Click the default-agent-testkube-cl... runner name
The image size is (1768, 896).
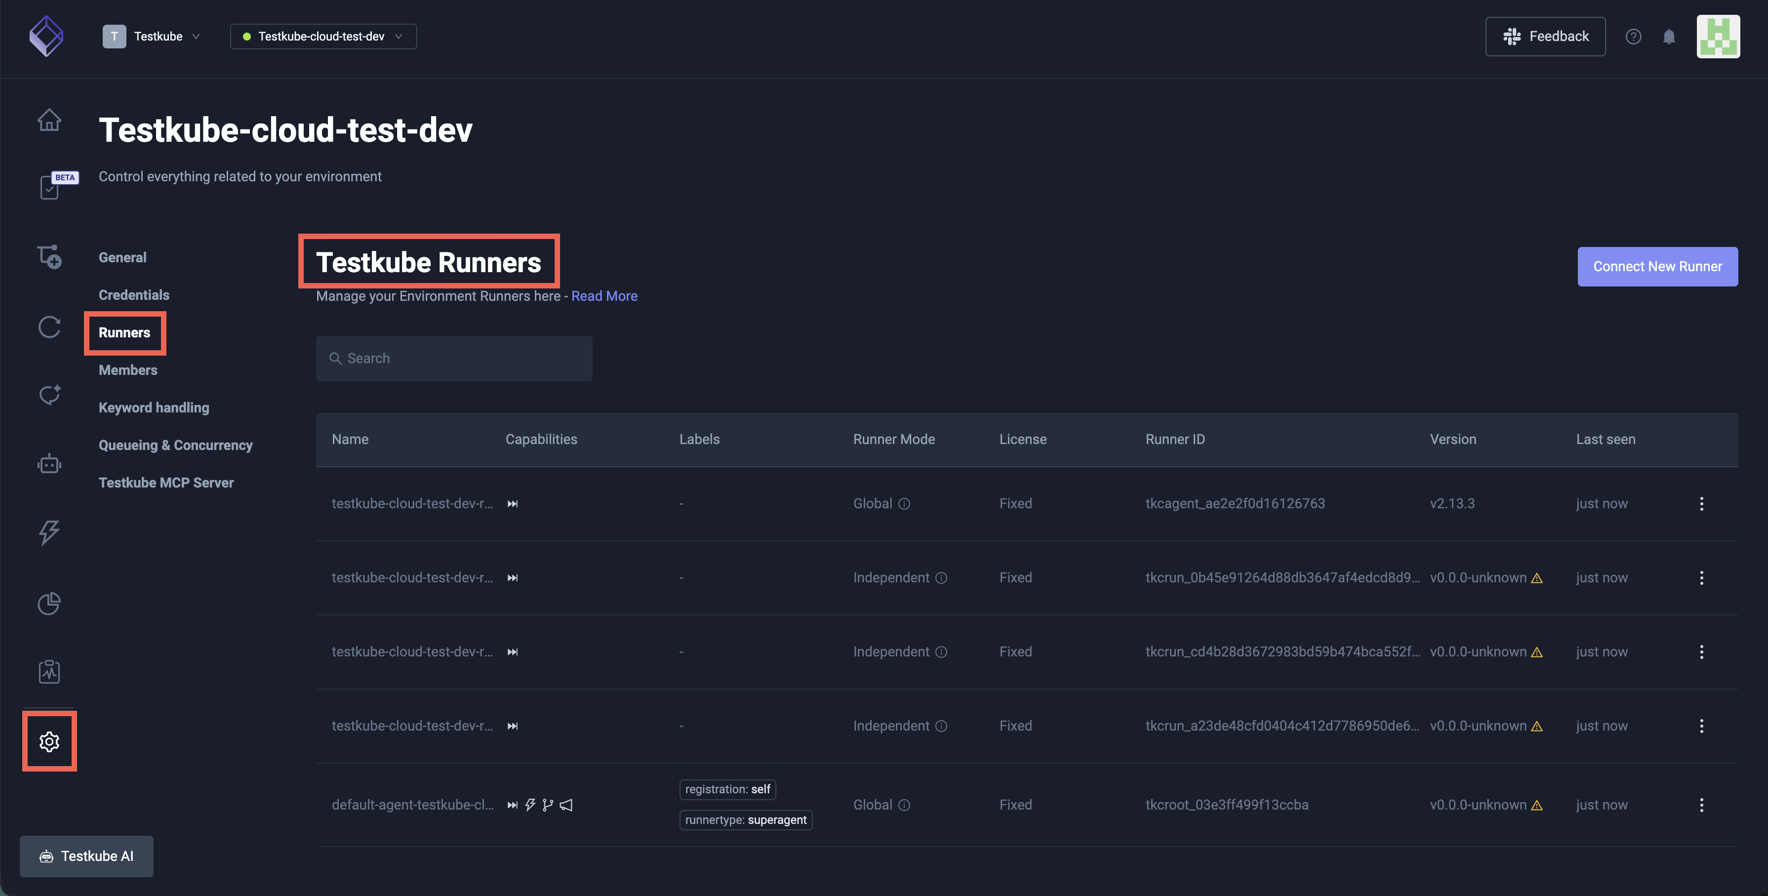(412, 806)
